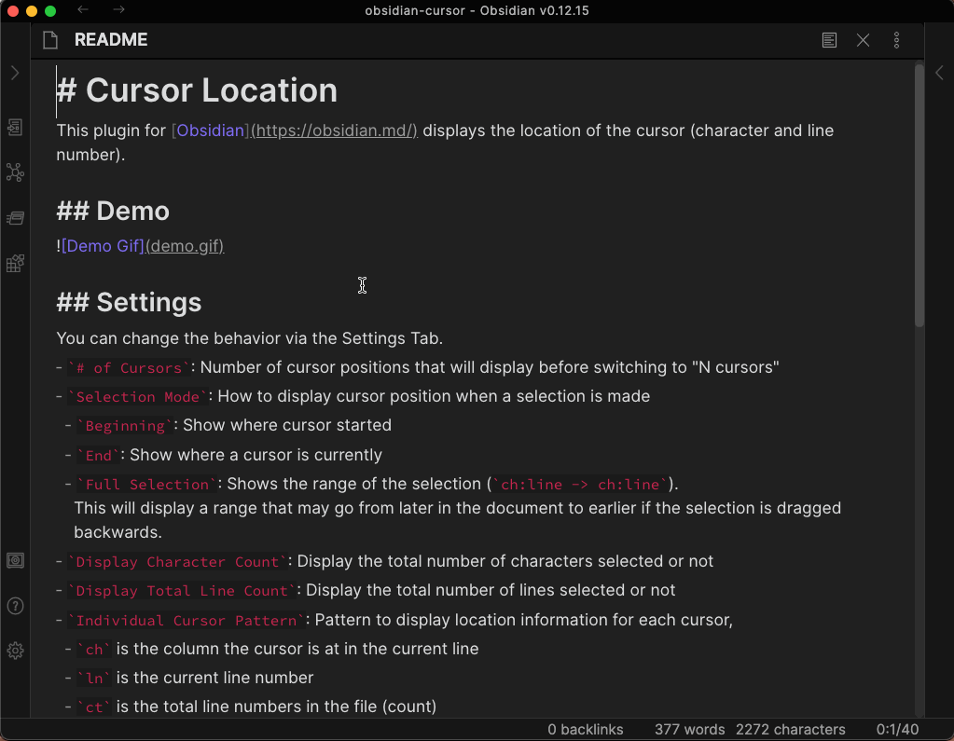Click the 'ct' code text

pyautogui.click(x=93, y=707)
